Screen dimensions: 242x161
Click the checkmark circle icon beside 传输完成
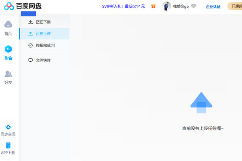[x=30, y=45]
